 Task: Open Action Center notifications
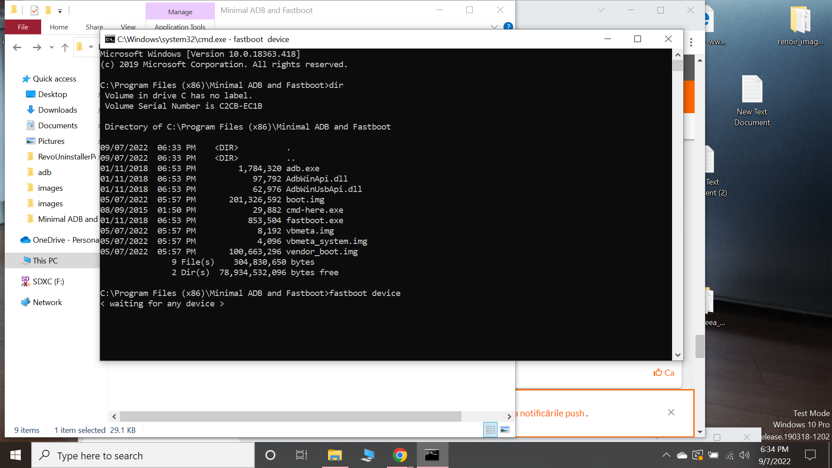pos(810,455)
